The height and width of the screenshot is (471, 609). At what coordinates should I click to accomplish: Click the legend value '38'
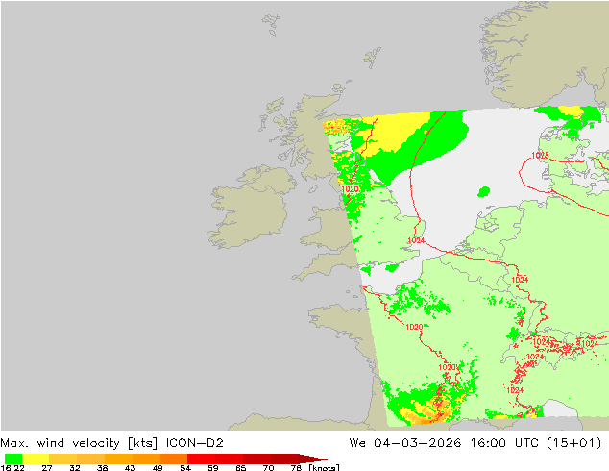pyautogui.click(x=102, y=468)
